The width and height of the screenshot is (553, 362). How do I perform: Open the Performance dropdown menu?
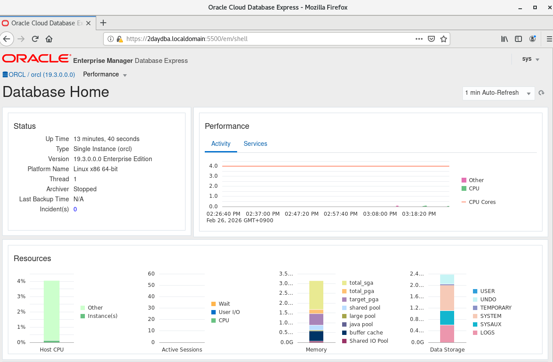(x=105, y=75)
